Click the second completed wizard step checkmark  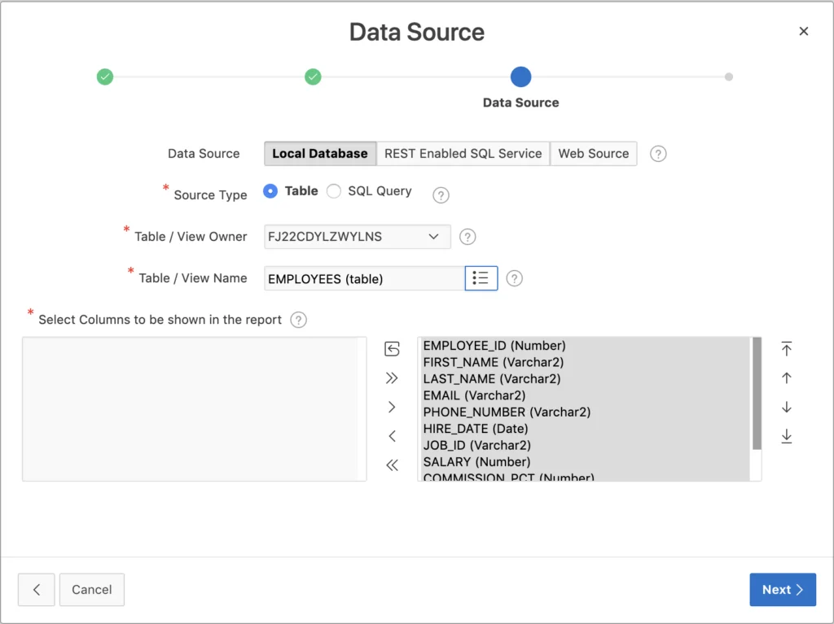(x=313, y=76)
